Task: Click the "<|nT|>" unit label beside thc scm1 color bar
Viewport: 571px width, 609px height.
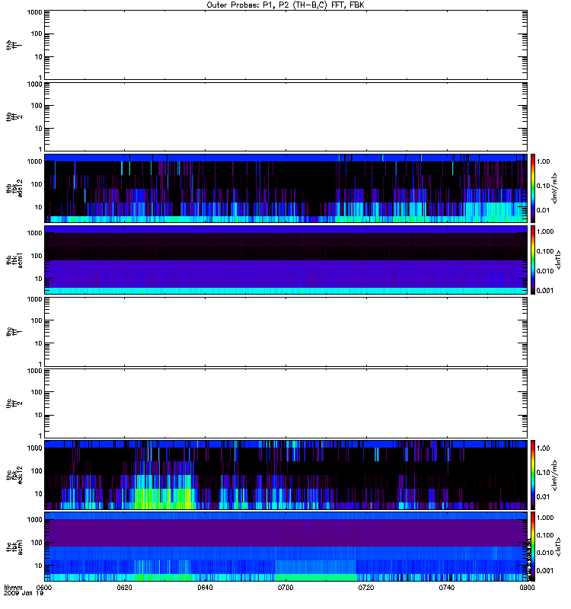Action: tap(558, 547)
